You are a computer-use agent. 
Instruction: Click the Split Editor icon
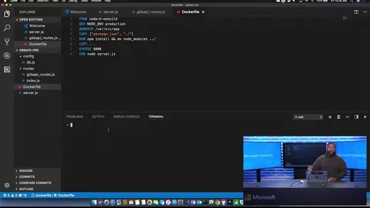[x=356, y=12]
